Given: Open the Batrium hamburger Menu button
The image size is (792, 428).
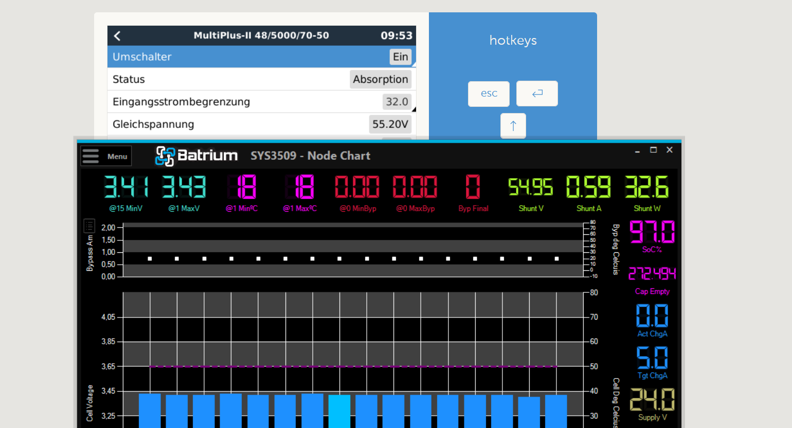Looking at the screenshot, I should 106,156.
